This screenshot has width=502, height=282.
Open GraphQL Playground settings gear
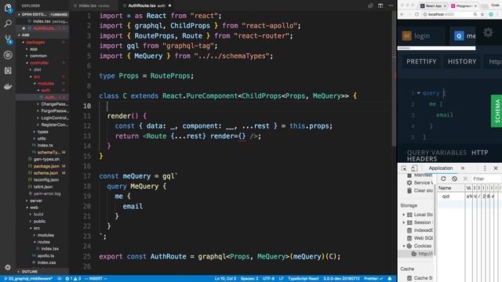[x=488, y=32]
